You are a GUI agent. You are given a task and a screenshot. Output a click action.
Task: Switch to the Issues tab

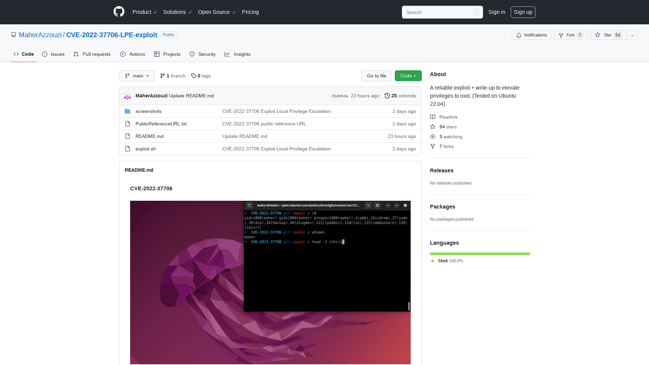(x=53, y=54)
